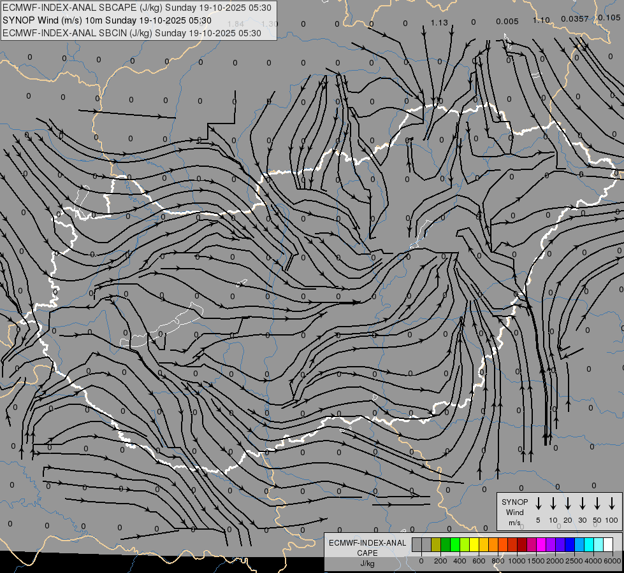Image resolution: width=624 pixels, height=573 pixels.
Task: Click the SYNOP Wind 10m title line
Action: (106, 20)
